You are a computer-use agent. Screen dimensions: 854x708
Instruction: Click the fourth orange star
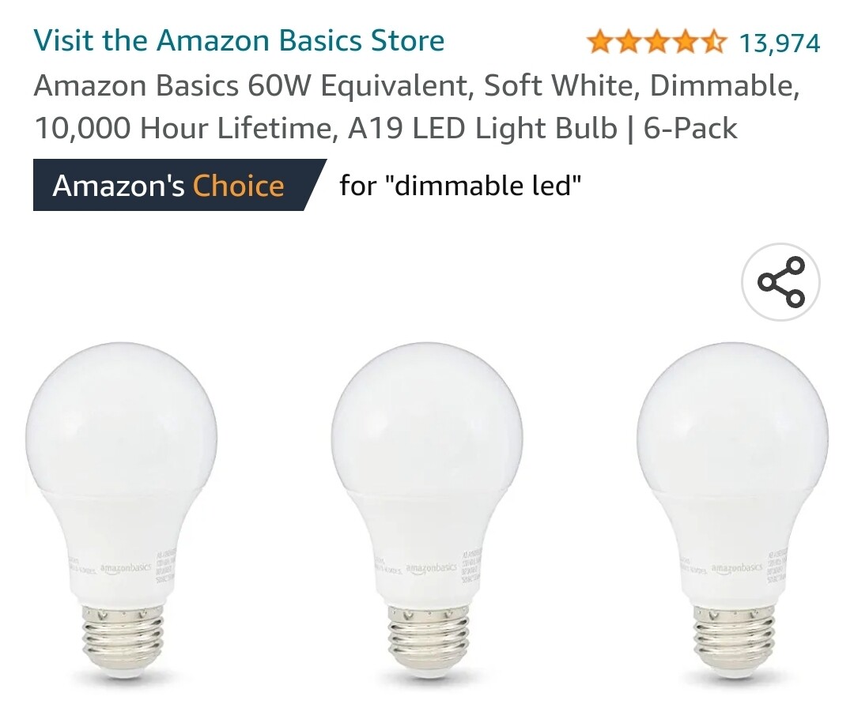(x=684, y=40)
